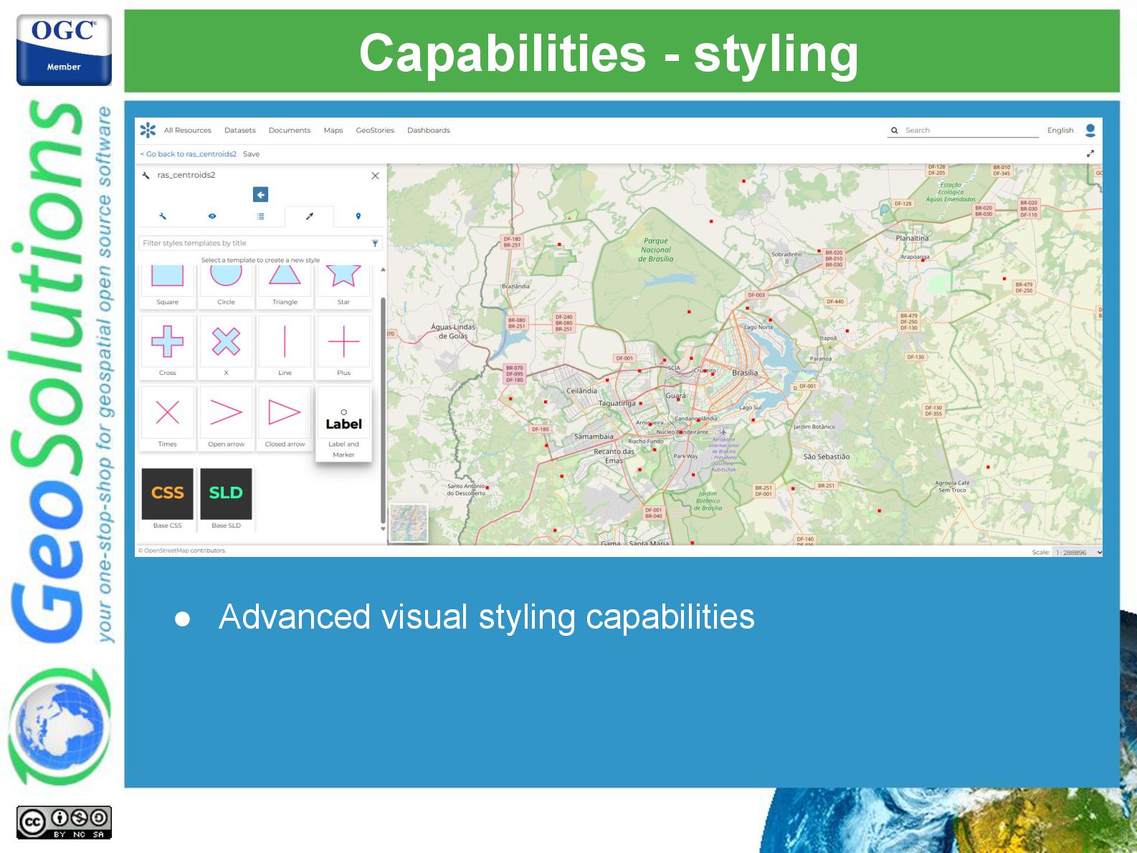Go back to ras_centroids2 link
1137x853 pixels.
click(x=188, y=154)
